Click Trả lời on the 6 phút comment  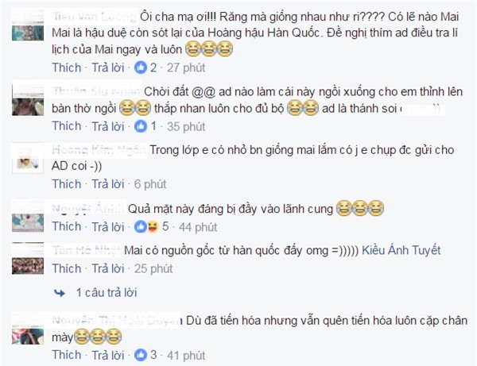[x=108, y=184]
